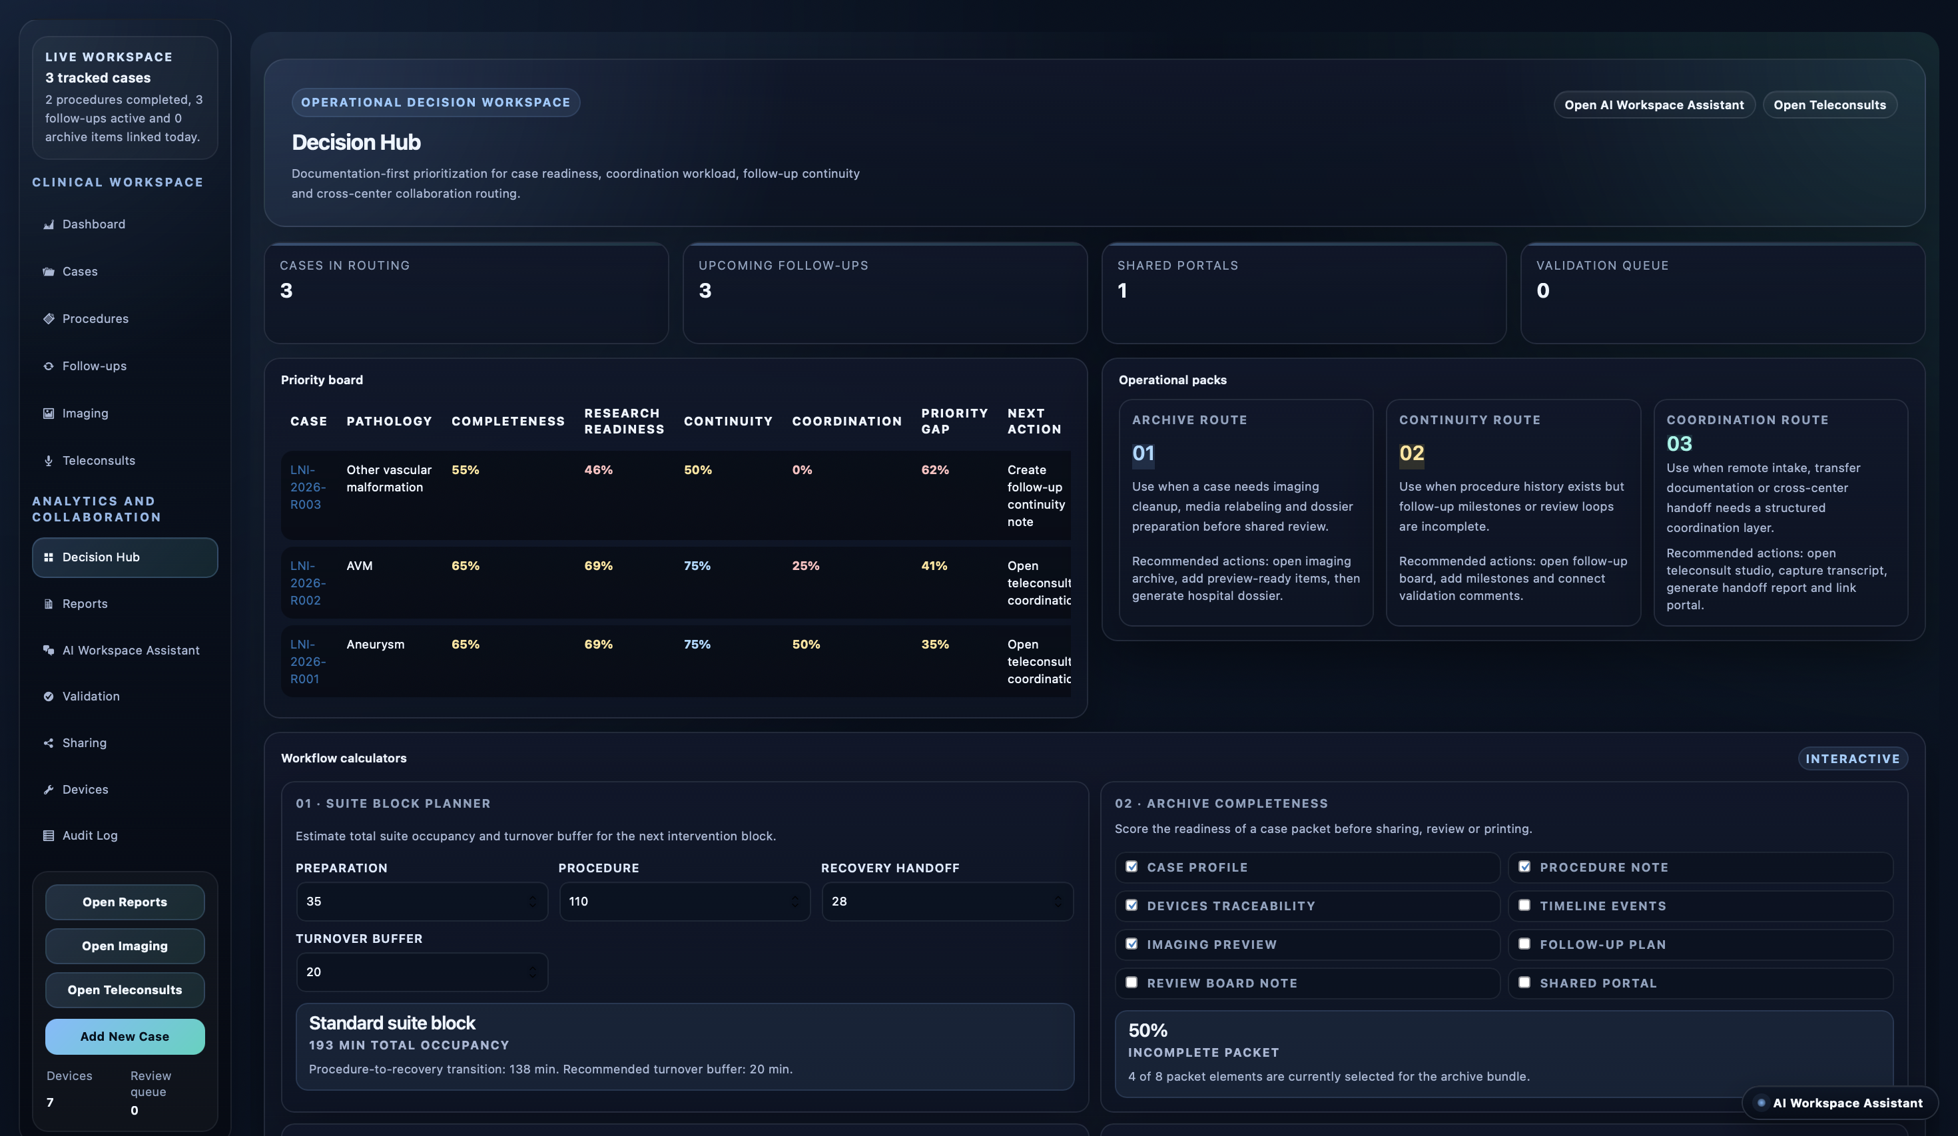Open case link LNI-2026-R001
The width and height of the screenshot is (1958, 1136).
(x=308, y=661)
